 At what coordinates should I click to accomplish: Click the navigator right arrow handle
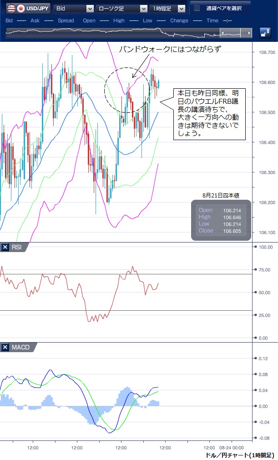click(249, 33)
